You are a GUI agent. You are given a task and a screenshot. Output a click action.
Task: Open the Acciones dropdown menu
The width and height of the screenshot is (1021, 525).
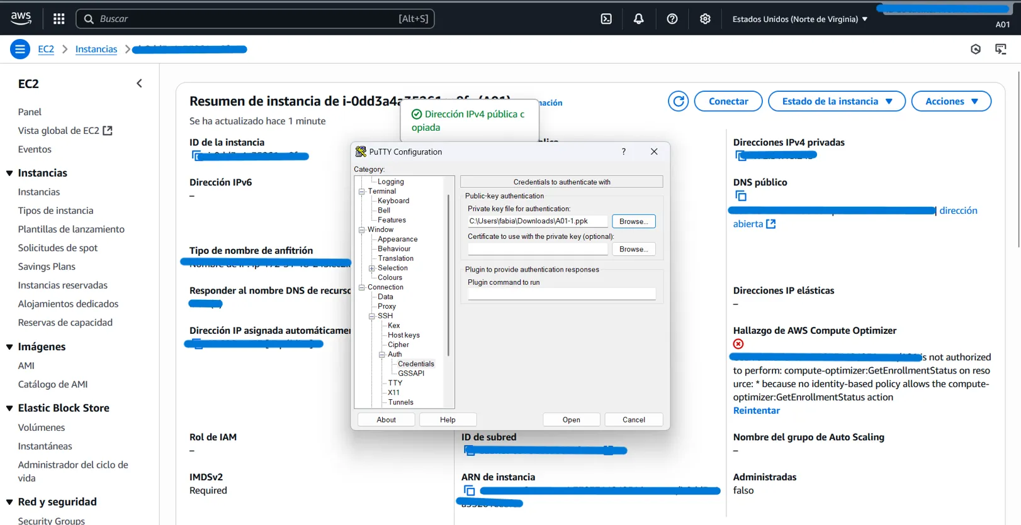(x=951, y=101)
